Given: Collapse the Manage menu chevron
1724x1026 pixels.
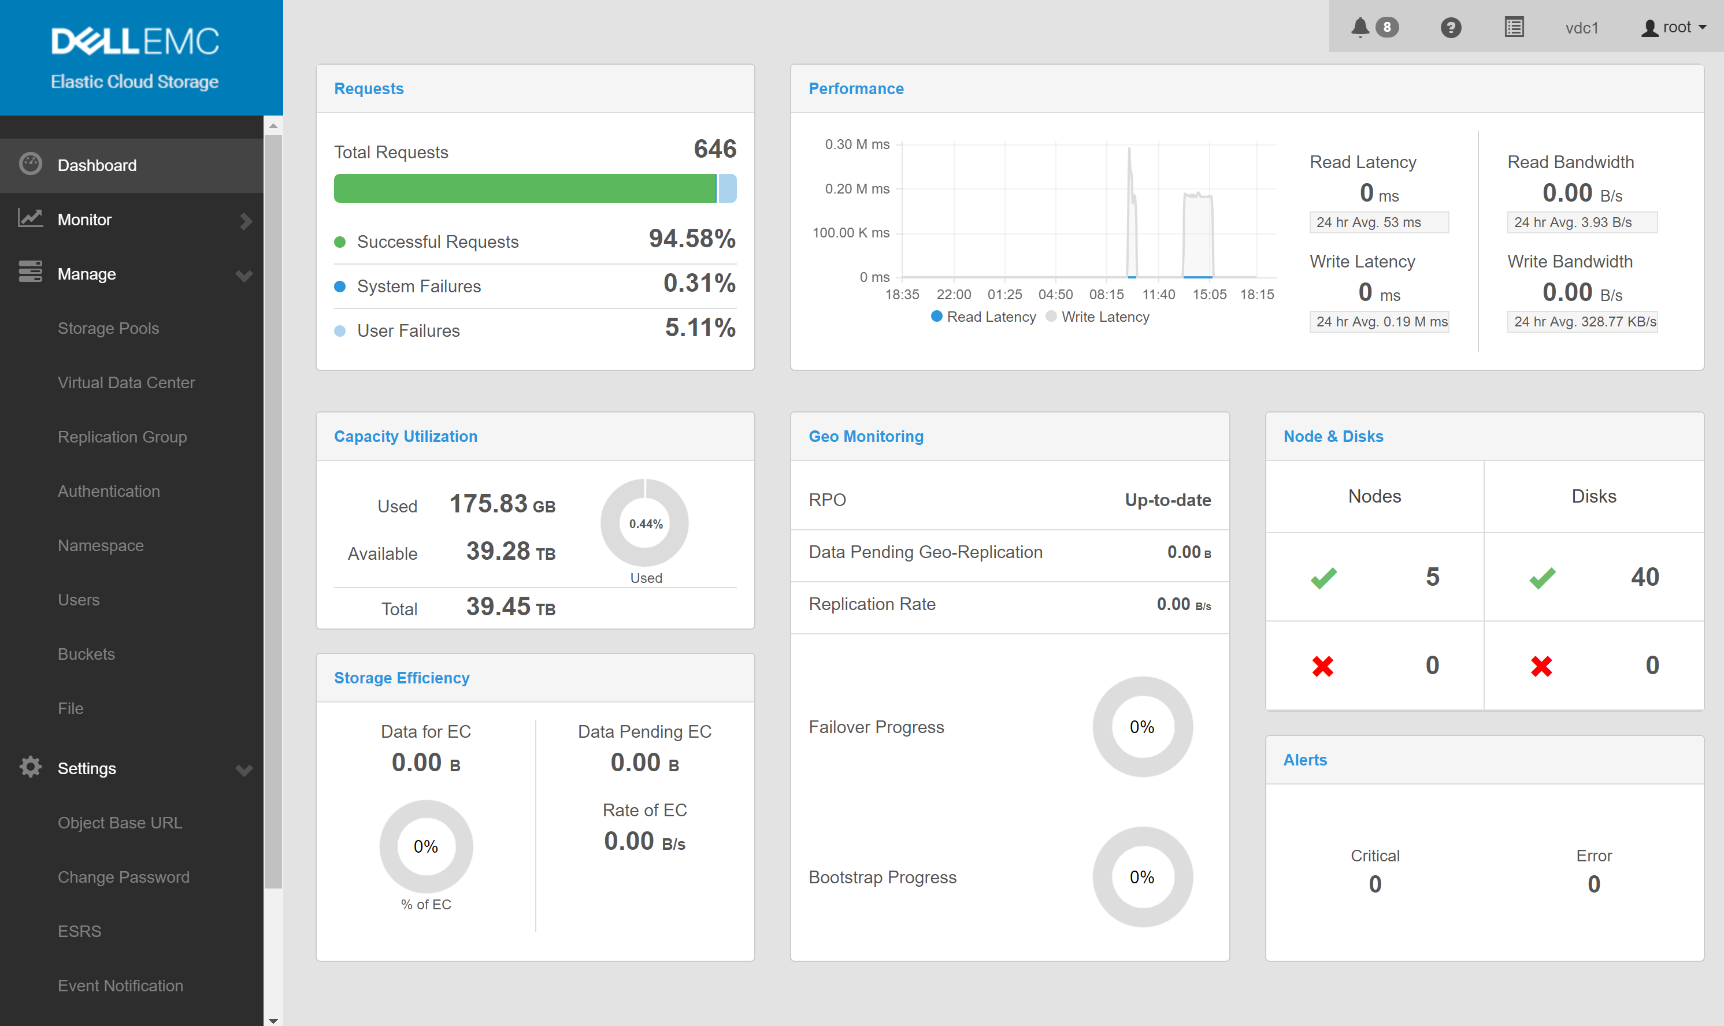Looking at the screenshot, I should [244, 275].
